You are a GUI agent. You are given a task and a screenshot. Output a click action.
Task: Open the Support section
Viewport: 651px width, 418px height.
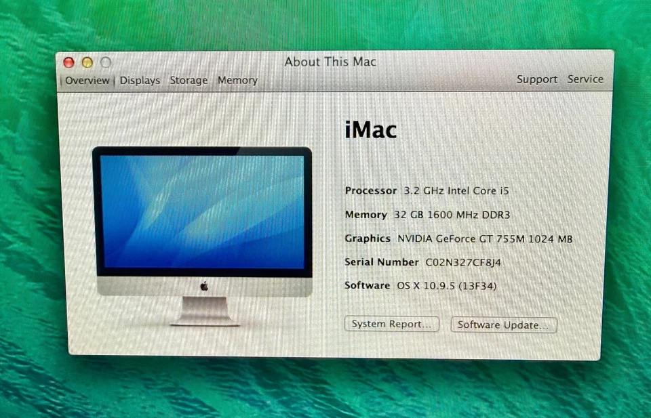pyautogui.click(x=536, y=79)
